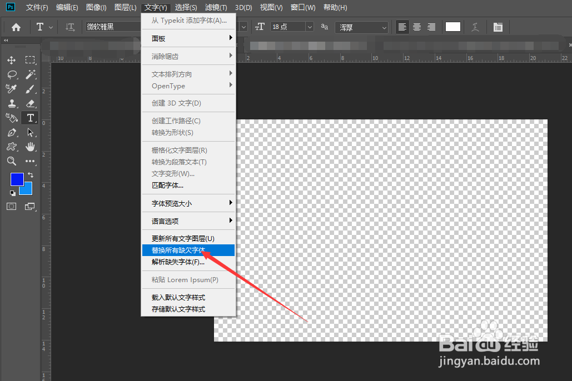Open the font size dropdown showing 18点
This screenshot has width=572, height=381.
(309, 27)
